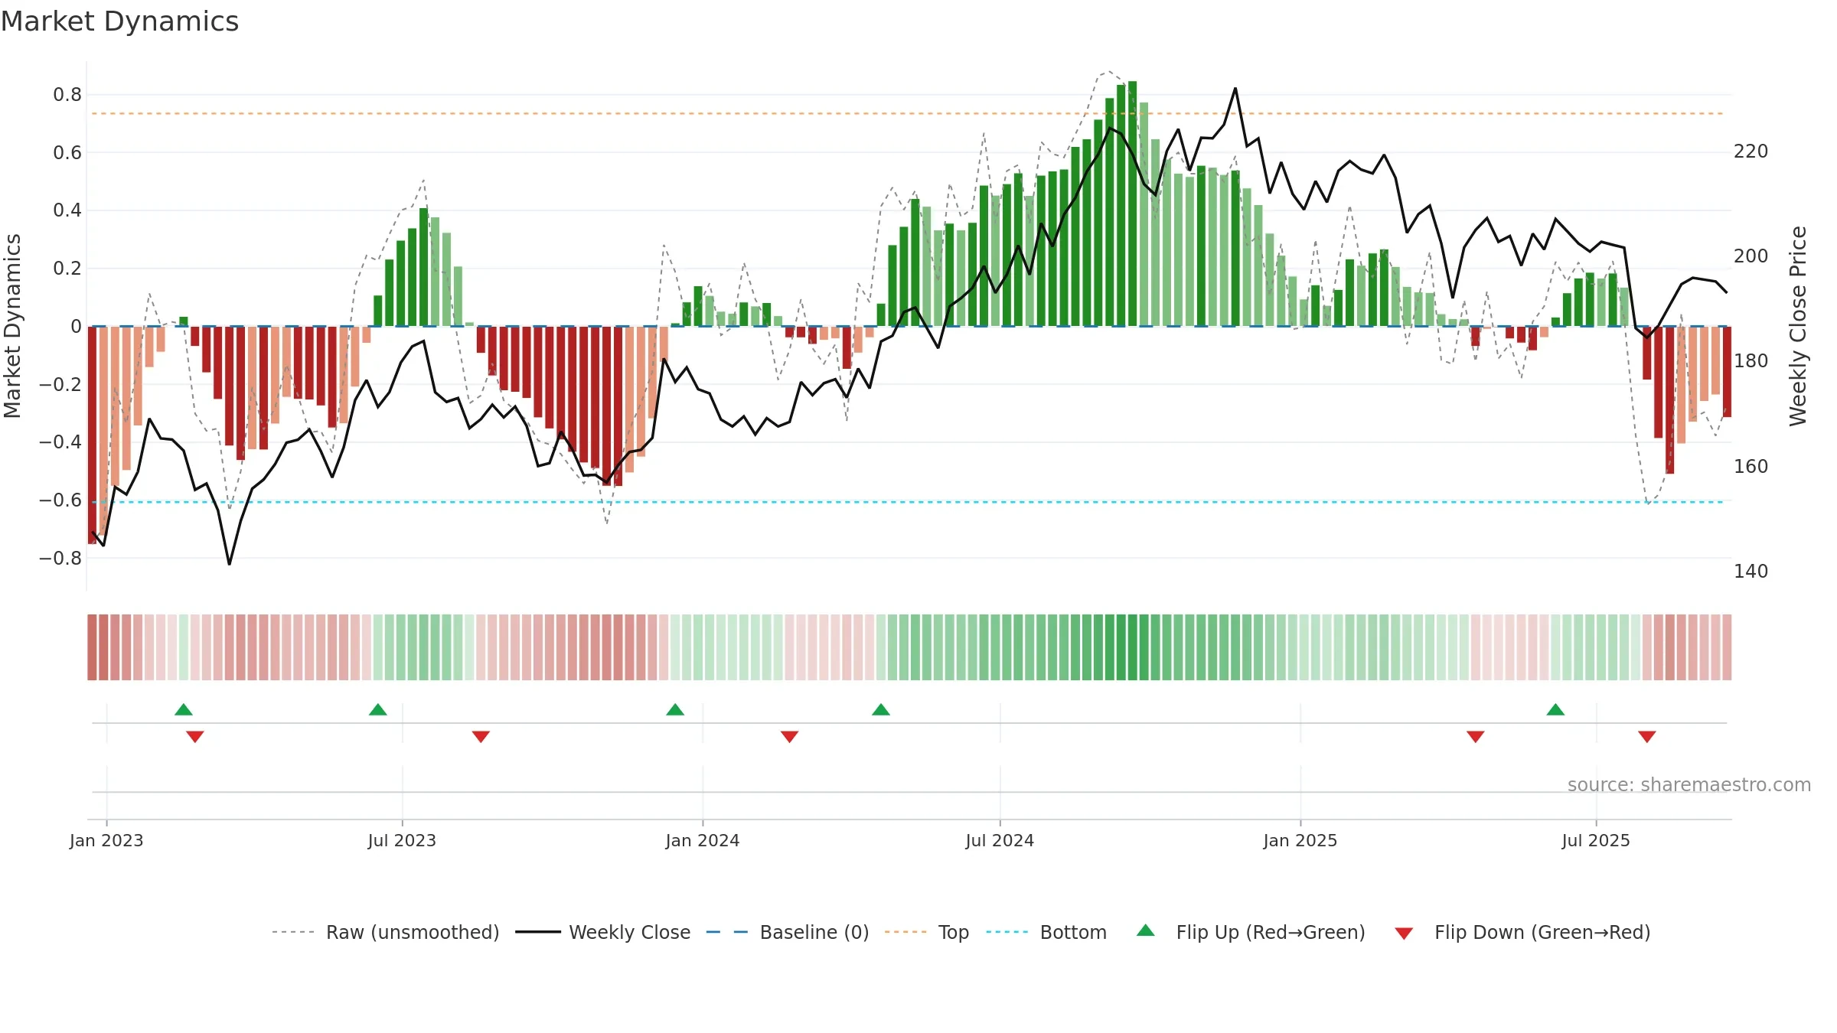The width and height of the screenshot is (1837, 1033).
Task: Click the 200 price tick on the right axis
Action: coord(1751,256)
